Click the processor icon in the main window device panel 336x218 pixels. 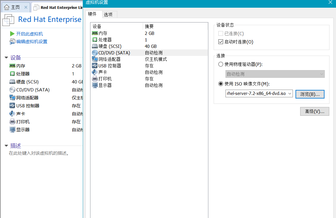pos(12,74)
